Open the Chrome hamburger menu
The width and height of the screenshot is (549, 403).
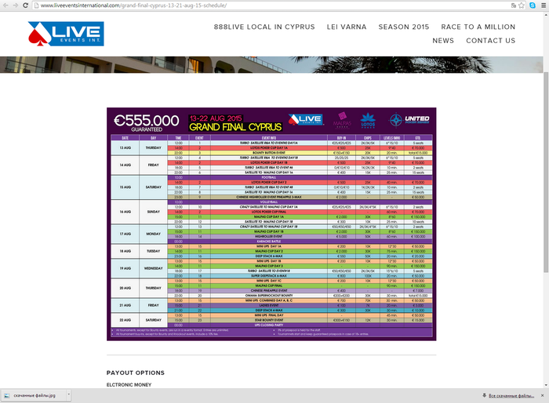coord(544,5)
